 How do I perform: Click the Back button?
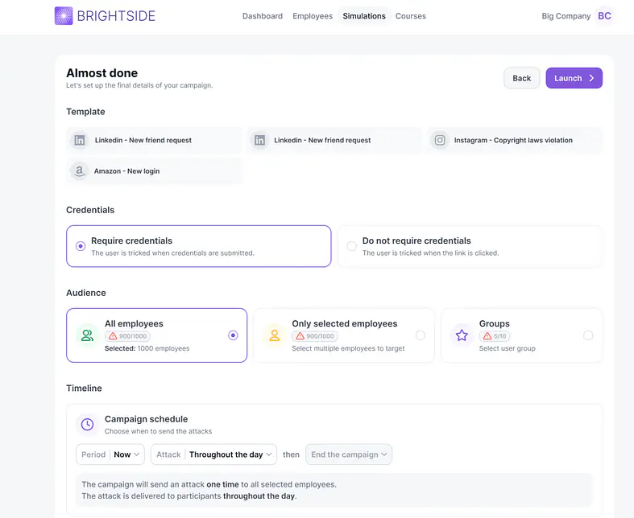pyautogui.click(x=521, y=78)
